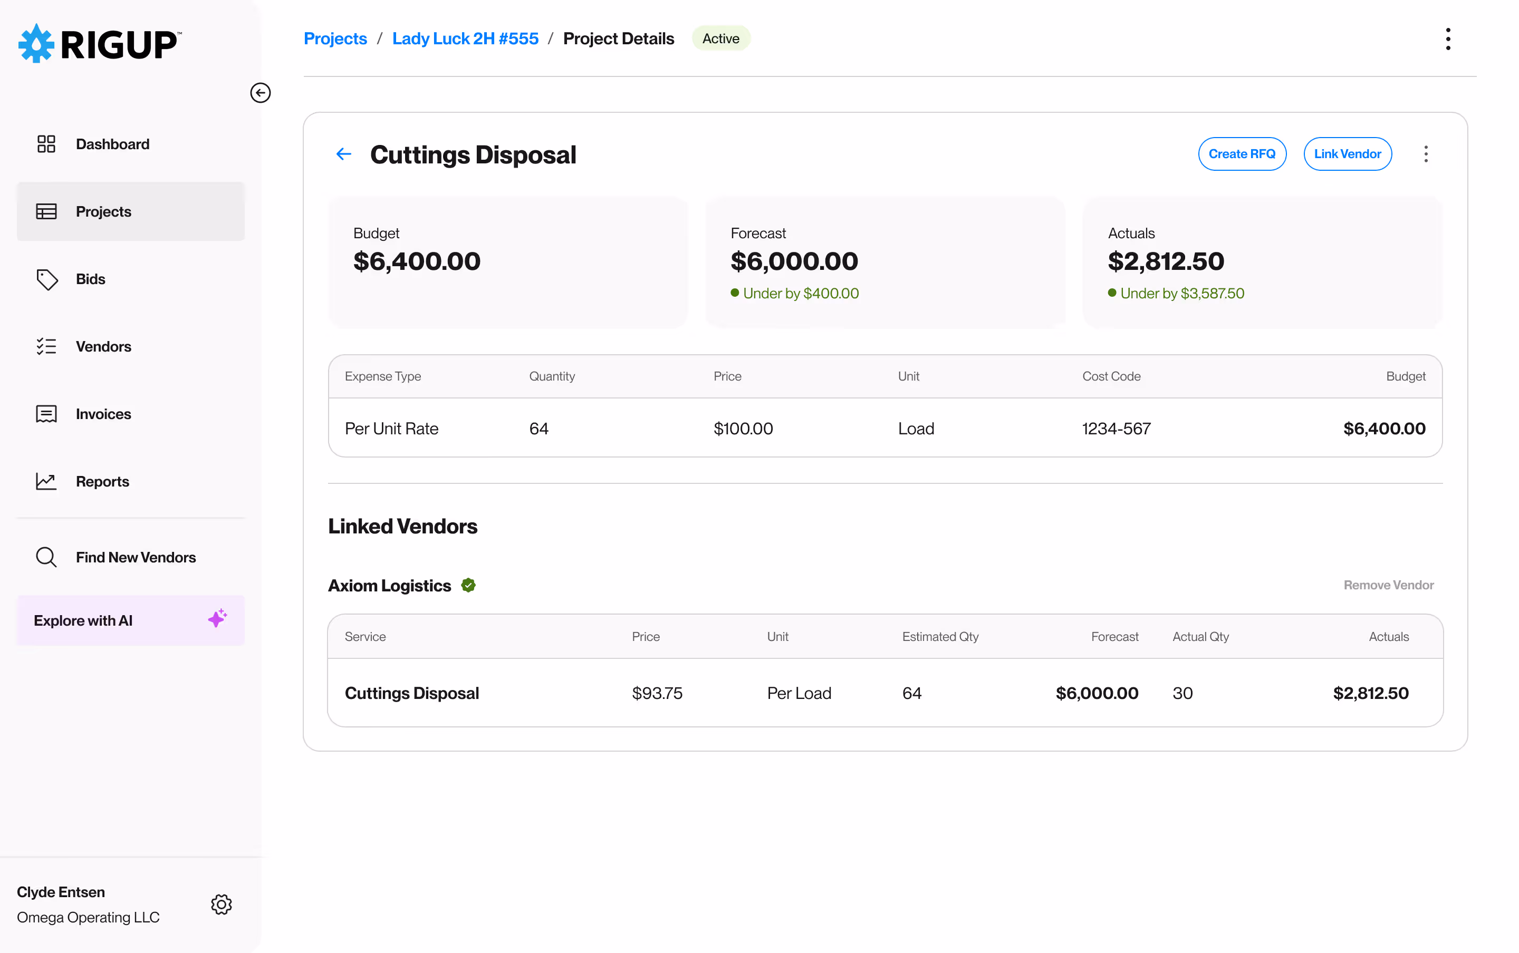Follow the Projects breadcrumb link

pos(335,38)
